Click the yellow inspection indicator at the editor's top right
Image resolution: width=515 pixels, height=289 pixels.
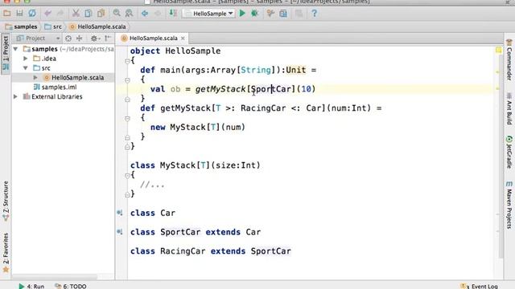click(x=499, y=50)
